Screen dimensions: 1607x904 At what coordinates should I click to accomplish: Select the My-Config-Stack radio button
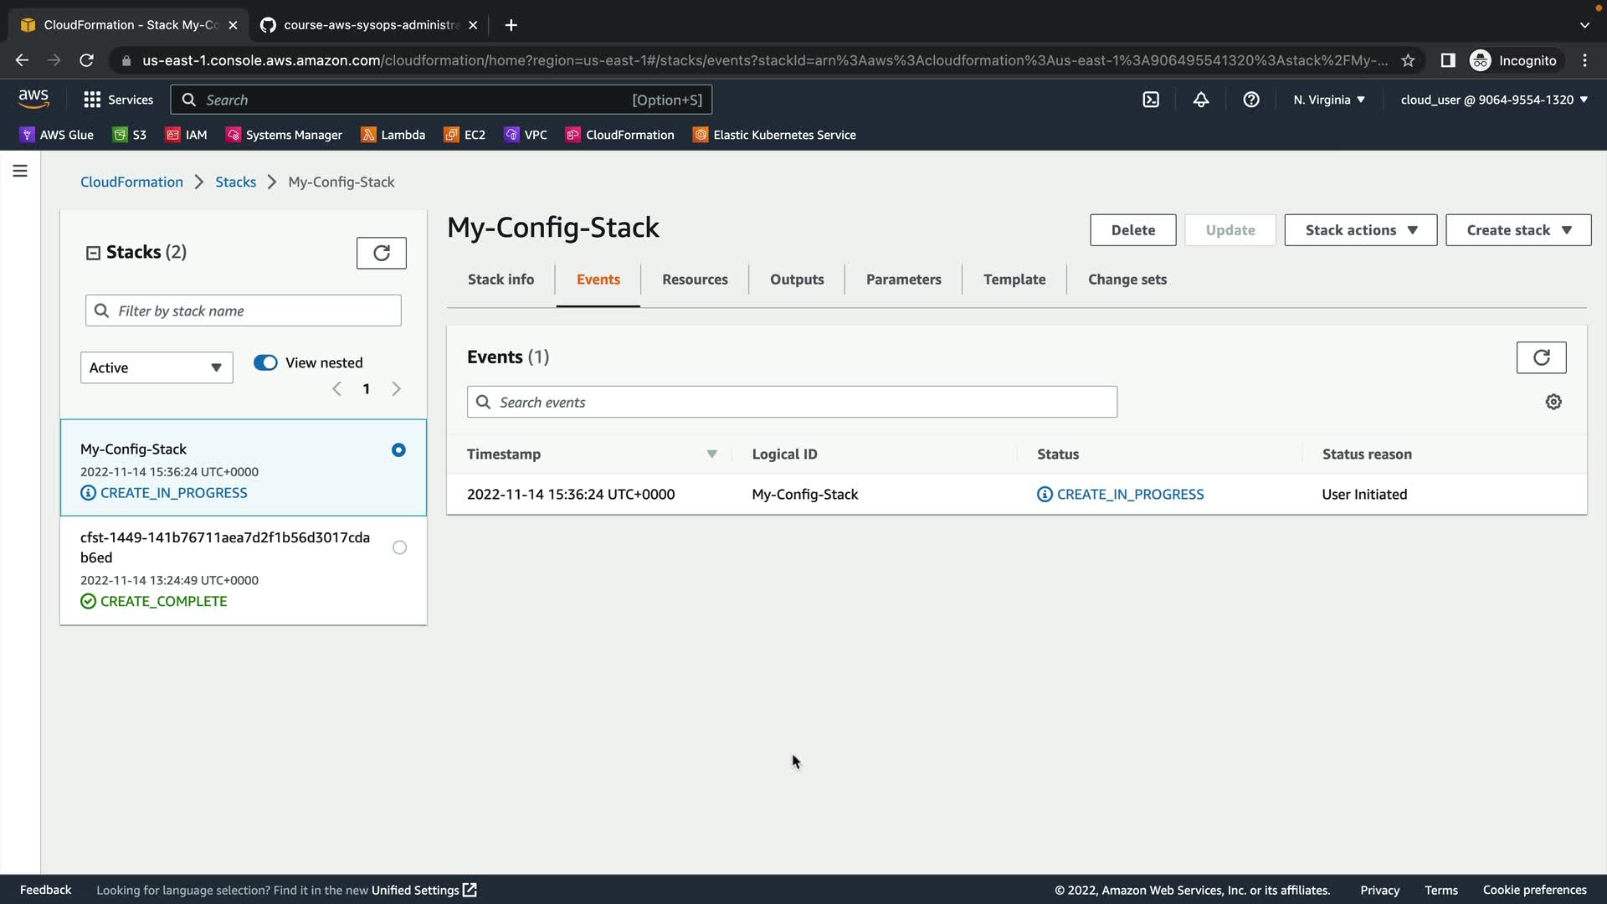pos(398,450)
